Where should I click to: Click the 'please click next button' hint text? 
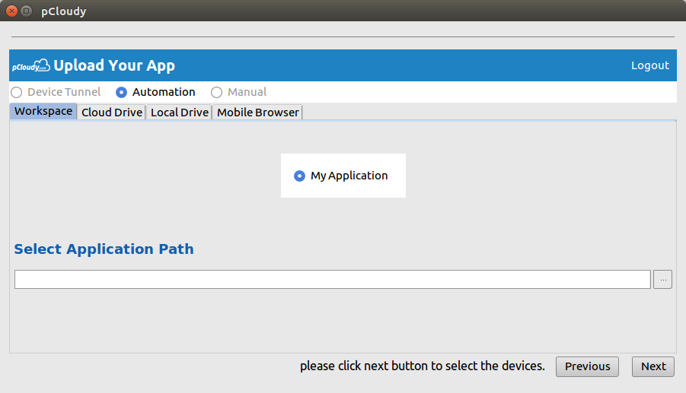pos(423,366)
